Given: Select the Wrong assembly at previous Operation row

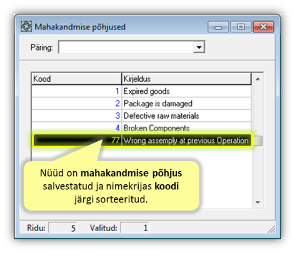Looking at the screenshot, I should (142, 141).
